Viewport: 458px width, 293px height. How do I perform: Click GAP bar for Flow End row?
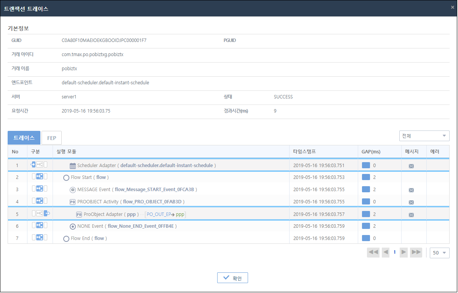coord(366,238)
